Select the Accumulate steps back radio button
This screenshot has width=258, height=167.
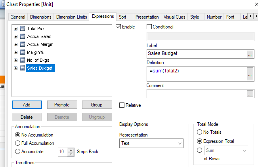(x=17, y=152)
